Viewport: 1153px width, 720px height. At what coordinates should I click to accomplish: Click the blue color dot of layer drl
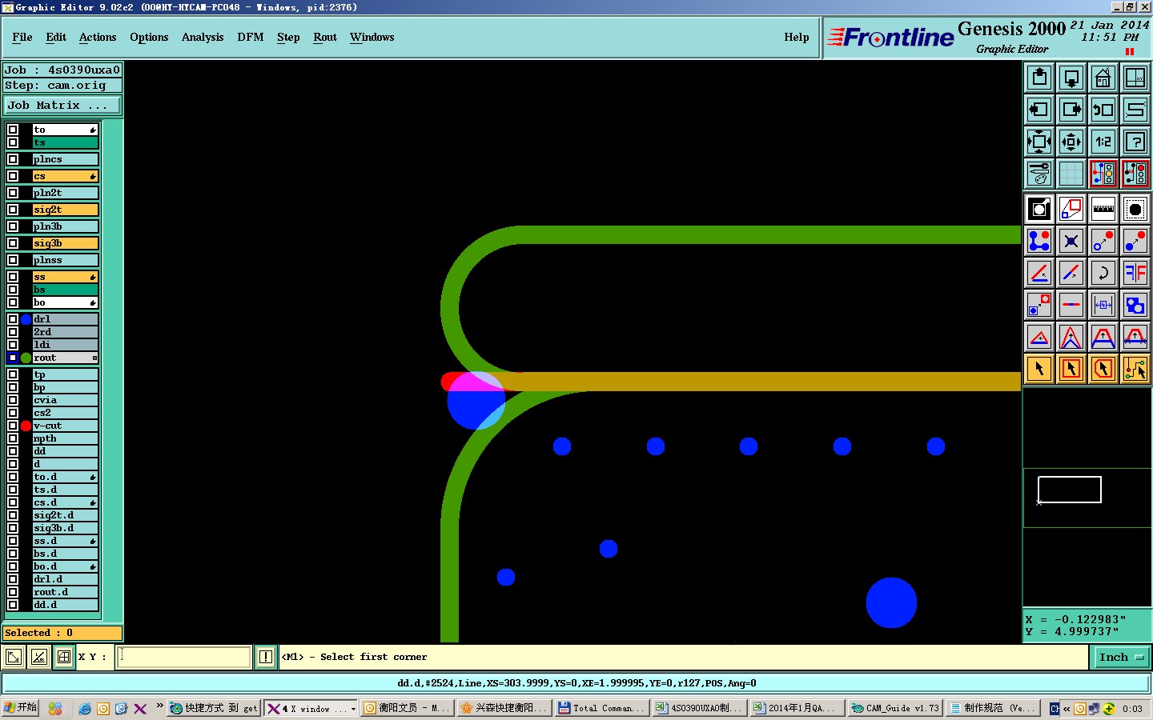click(x=26, y=319)
